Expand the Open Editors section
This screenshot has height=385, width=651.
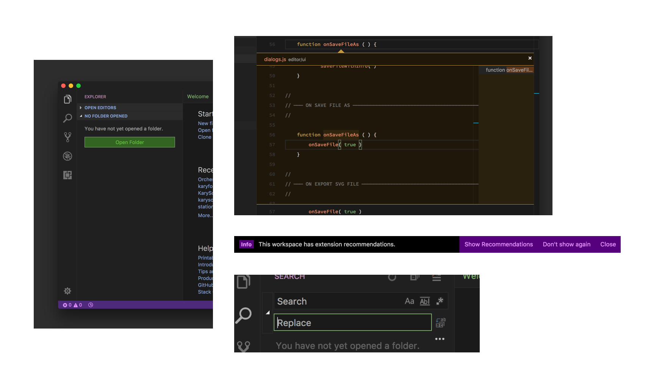100,108
